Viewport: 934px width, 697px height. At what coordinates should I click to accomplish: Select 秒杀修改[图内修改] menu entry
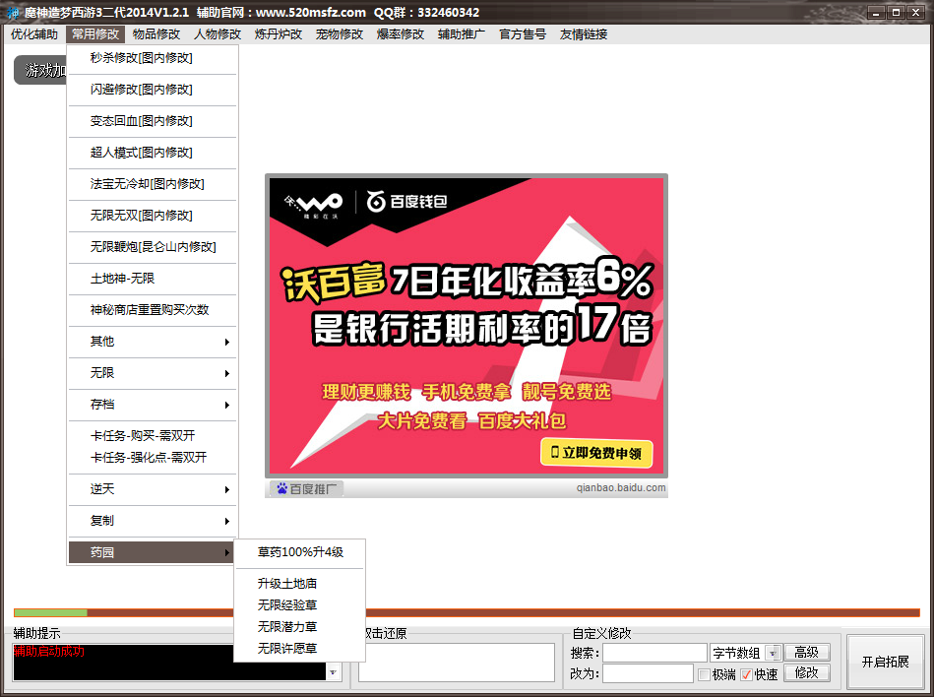click(153, 58)
